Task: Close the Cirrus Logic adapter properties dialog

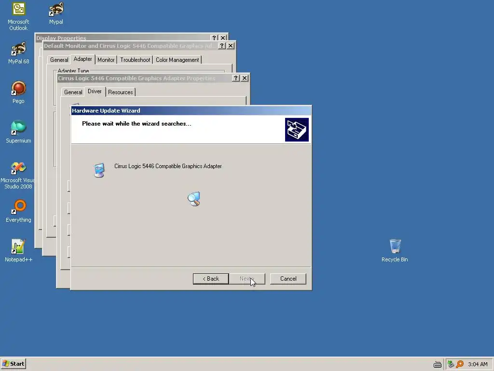Action: 245,78
